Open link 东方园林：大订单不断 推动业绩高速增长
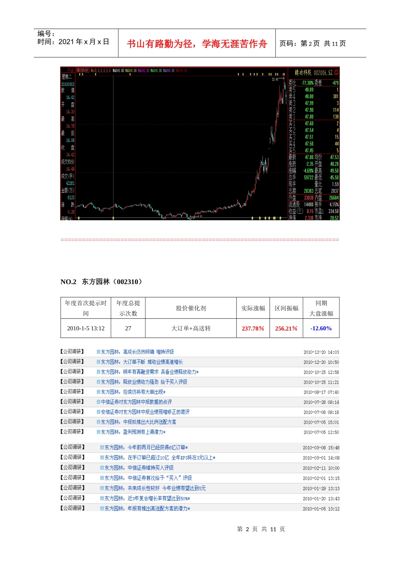 point(142,362)
